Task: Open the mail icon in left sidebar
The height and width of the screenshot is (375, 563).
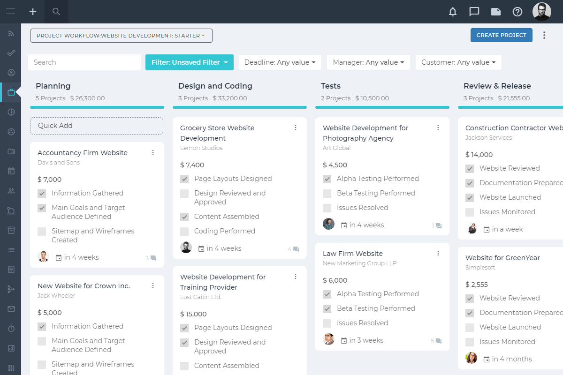Action: coord(11,309)
